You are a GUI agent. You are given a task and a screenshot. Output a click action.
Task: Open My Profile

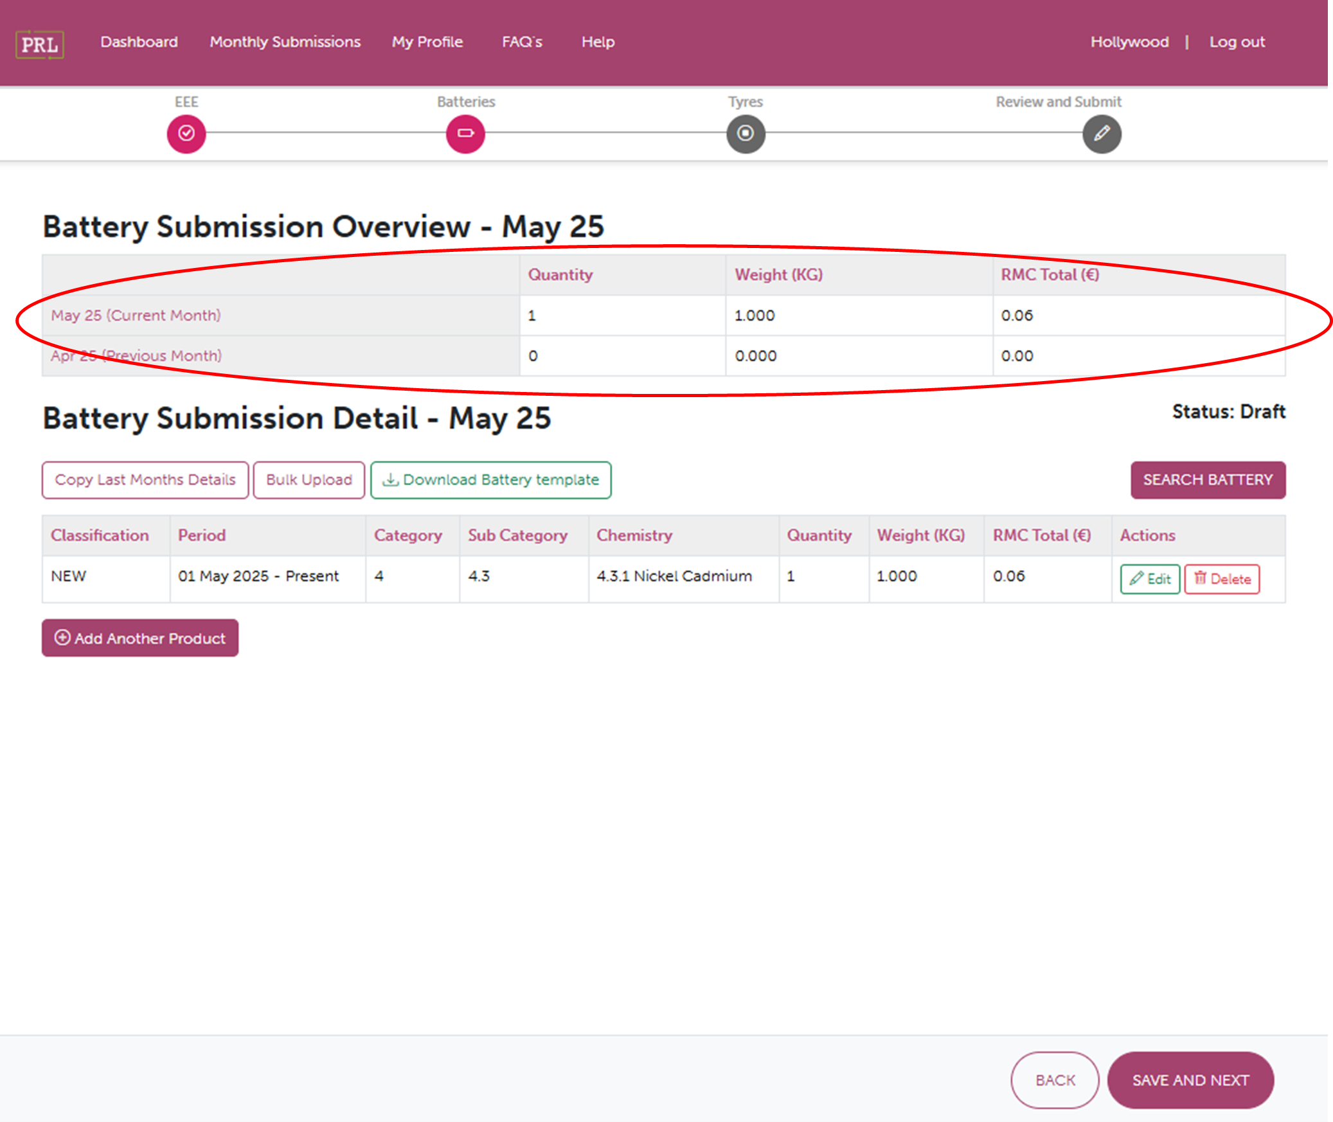[427, 42]
